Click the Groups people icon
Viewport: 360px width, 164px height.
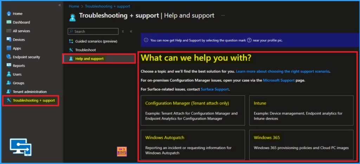[x=9, y=83]
